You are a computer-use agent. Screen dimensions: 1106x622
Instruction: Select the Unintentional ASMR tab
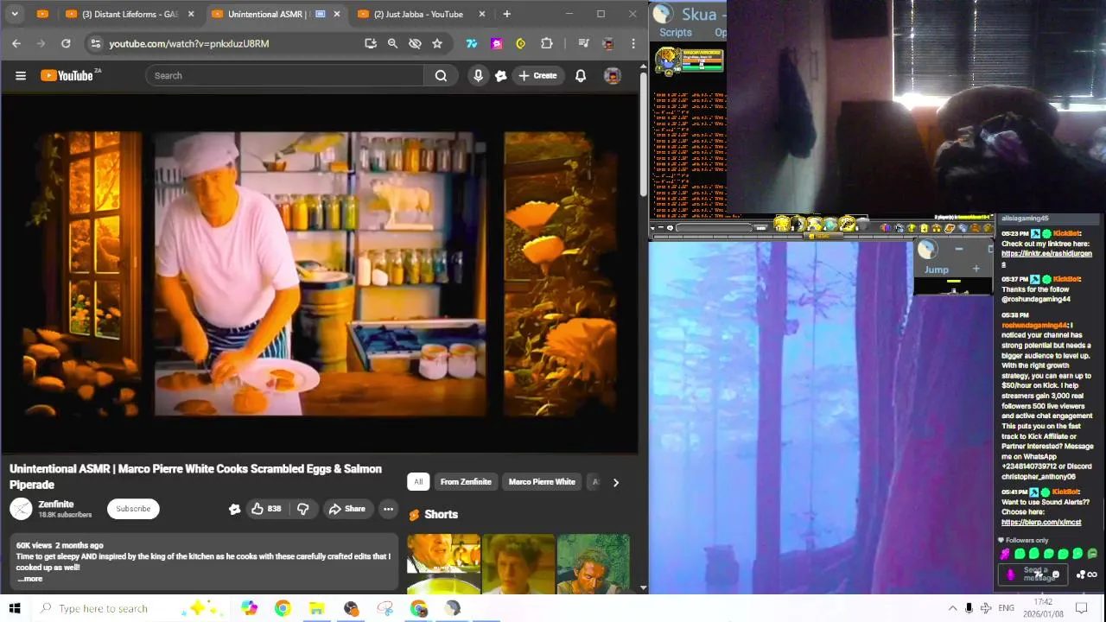275,14
